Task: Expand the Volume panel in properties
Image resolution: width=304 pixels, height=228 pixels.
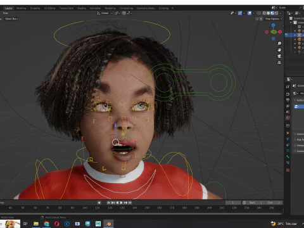Action: coord(299,134)
